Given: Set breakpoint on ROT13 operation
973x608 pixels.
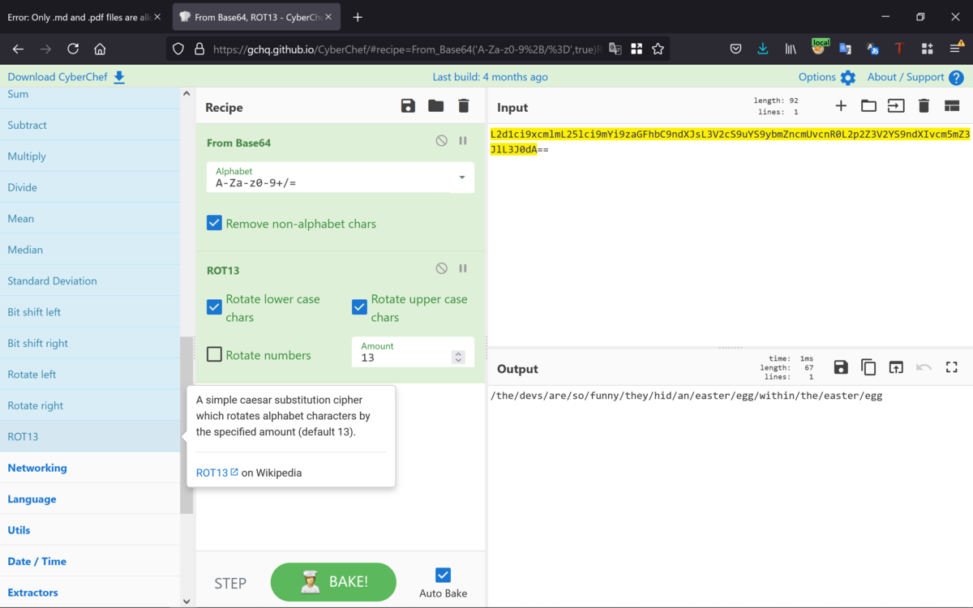Looking at the screenshot, I should point(463,268).
